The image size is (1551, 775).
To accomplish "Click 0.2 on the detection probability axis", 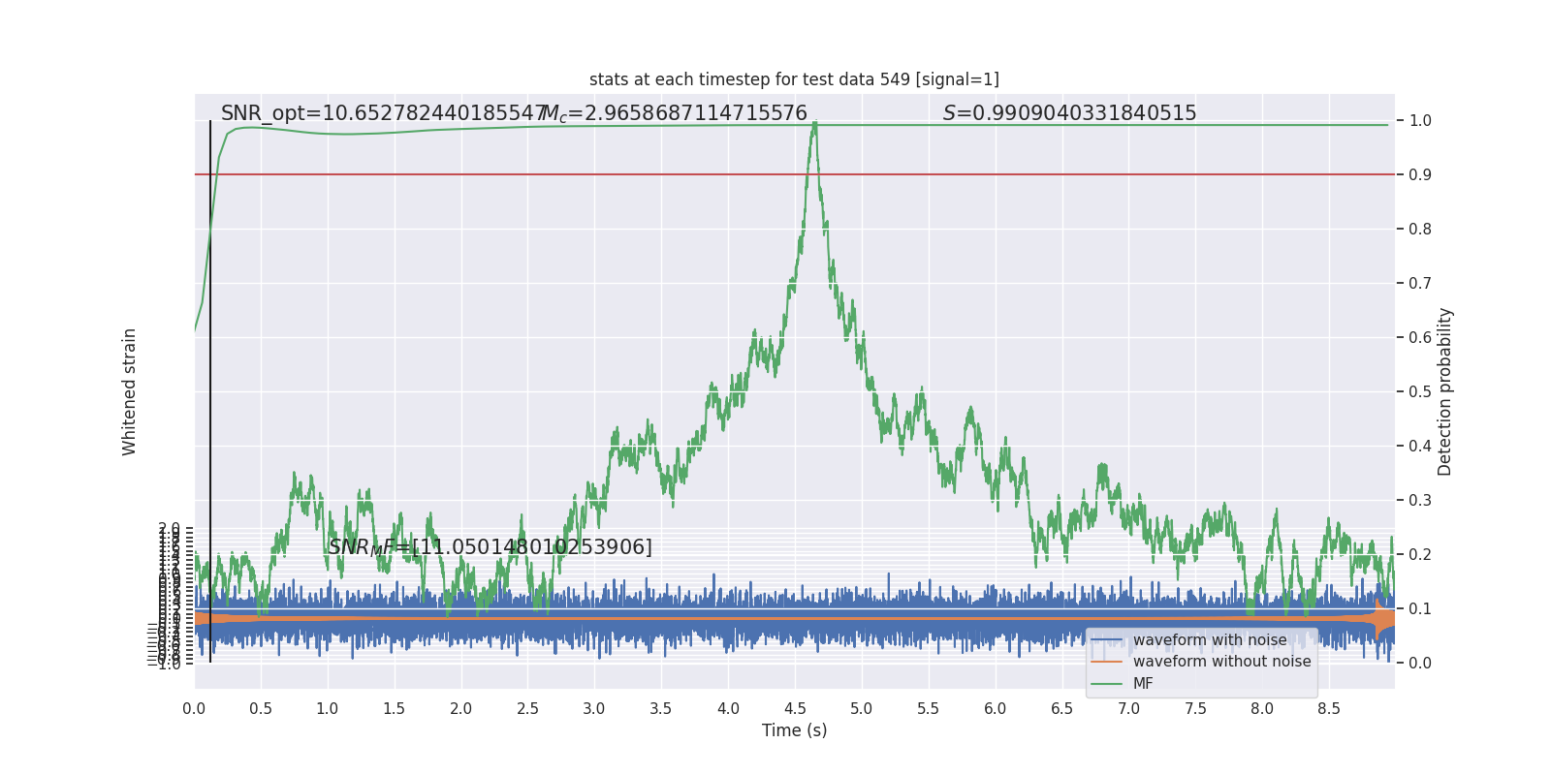I will 1420,555.
